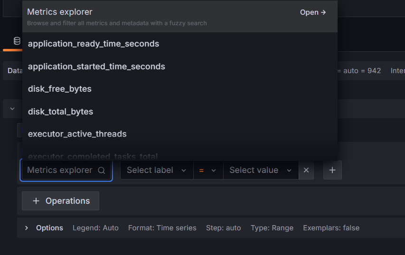Open the Select value dropdown
Screen dimensions: 405x255
click(x=261, y=170)
